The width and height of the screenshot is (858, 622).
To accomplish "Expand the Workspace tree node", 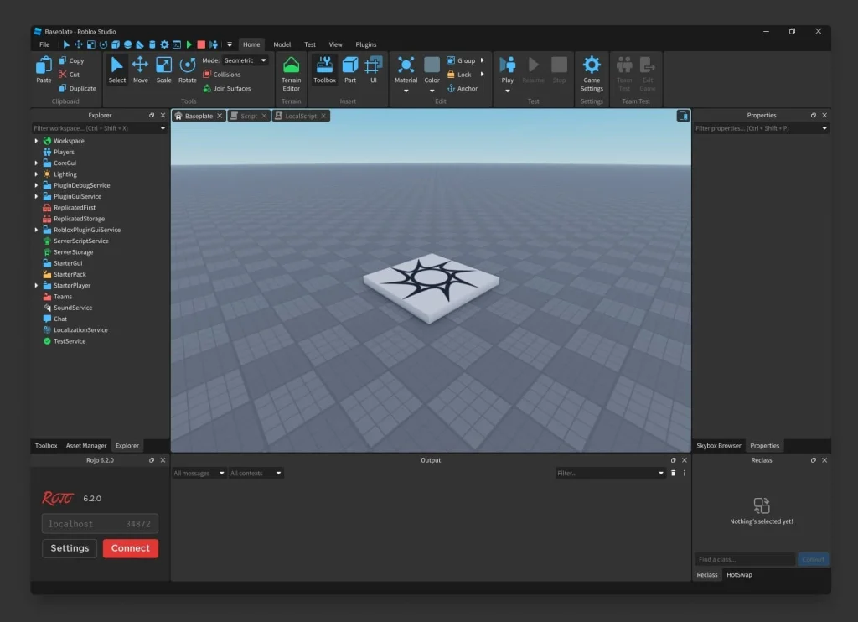I will [x=36, y=141].
